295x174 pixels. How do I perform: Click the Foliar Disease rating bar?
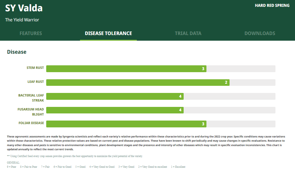161,124
